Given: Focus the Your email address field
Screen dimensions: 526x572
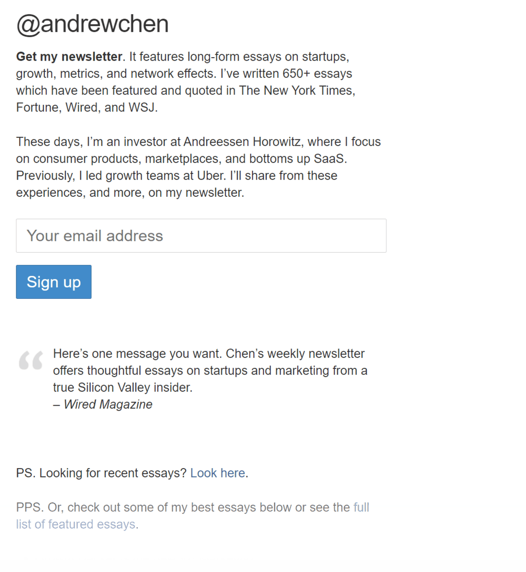Looking at the screenshot, I should [201, 235].
